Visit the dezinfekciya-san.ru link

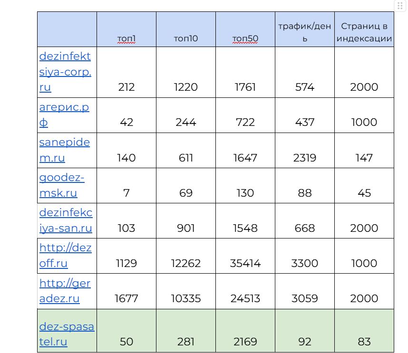[66, 220]
